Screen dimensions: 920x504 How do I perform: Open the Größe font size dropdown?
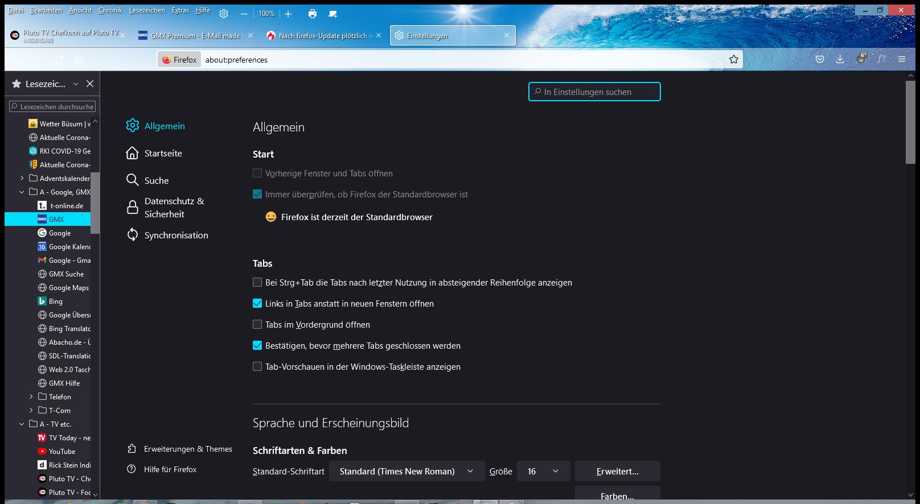[543, 471]
